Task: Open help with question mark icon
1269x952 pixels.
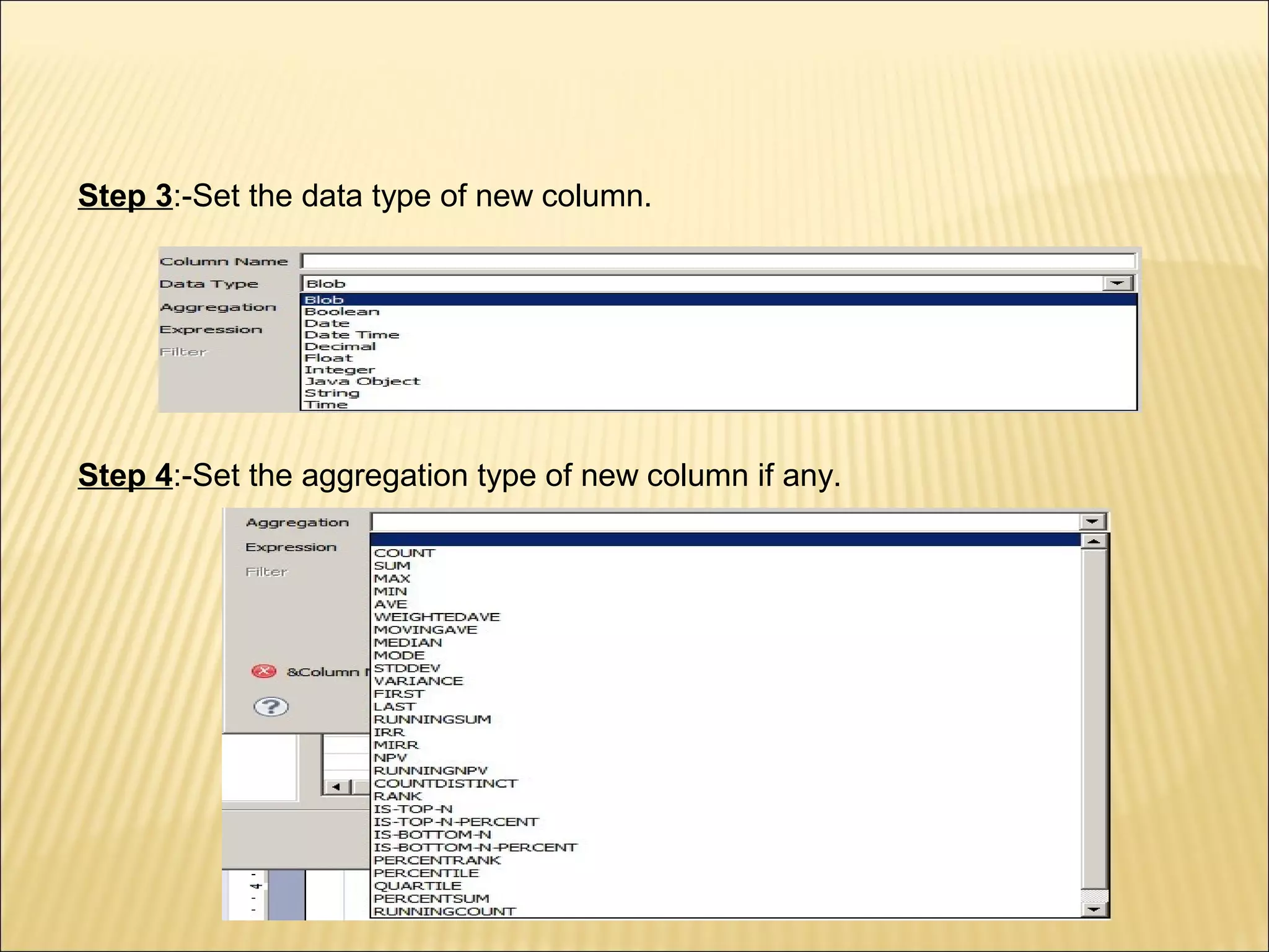Action: (x=271, y=707)
